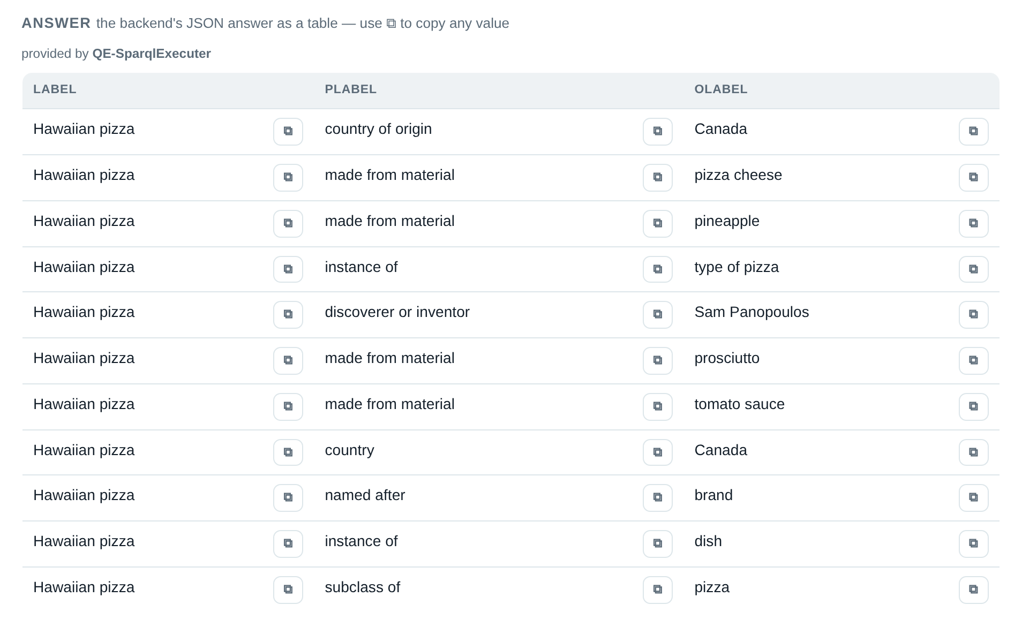Copy 'instance of' plabel in type of pizza row
1022x635 pixels.
(658, 269)
